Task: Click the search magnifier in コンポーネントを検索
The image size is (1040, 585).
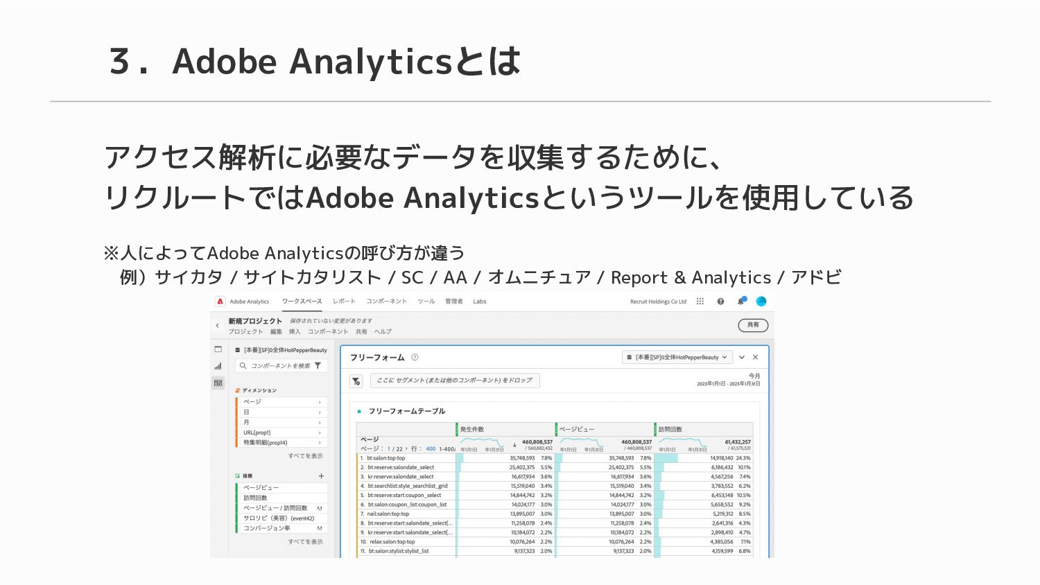Action: (243, 365)
